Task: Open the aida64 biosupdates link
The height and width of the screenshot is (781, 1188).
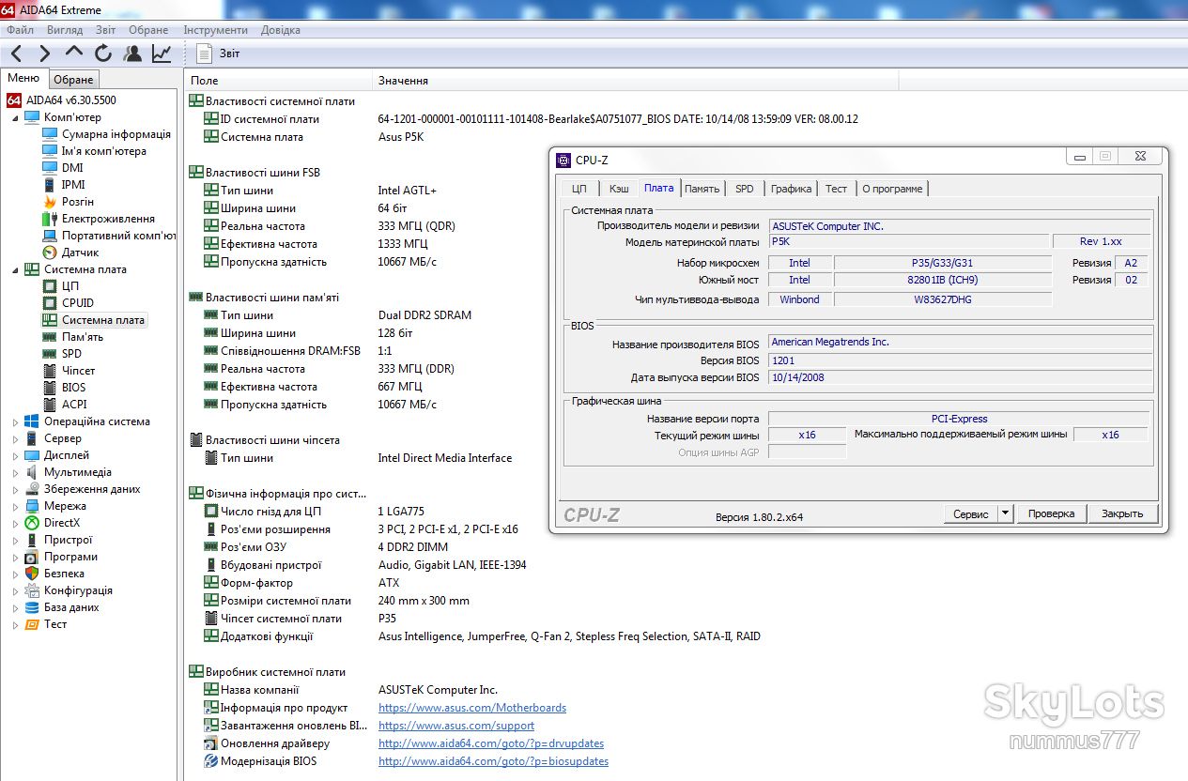Action: [493, 761]
